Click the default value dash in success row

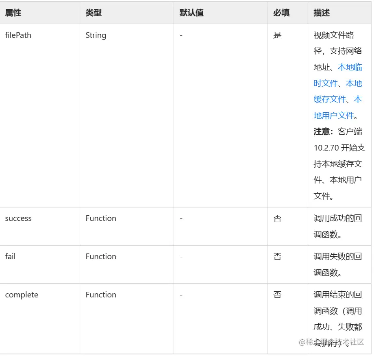(181, 218)
